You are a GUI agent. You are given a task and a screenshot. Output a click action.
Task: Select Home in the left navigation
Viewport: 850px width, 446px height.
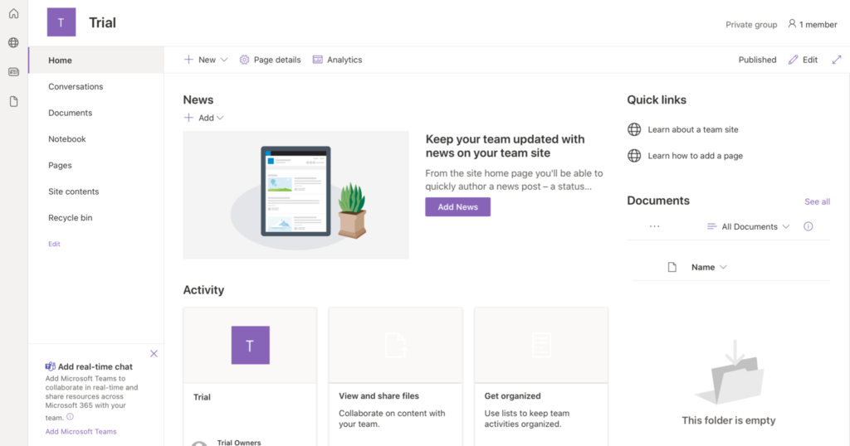click(x=96, y=60)
